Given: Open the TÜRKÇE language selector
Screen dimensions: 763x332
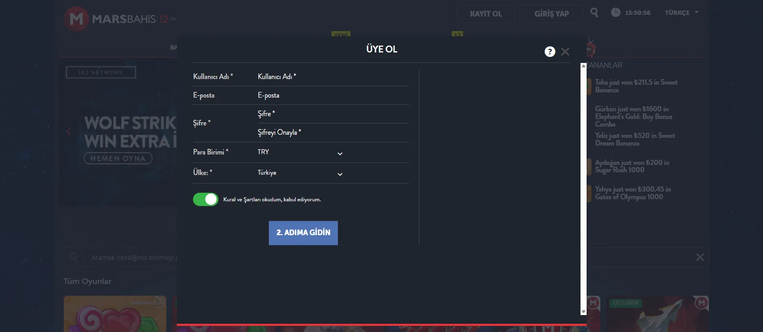Looking at the screenshot, I should click(x=681, y=13).
